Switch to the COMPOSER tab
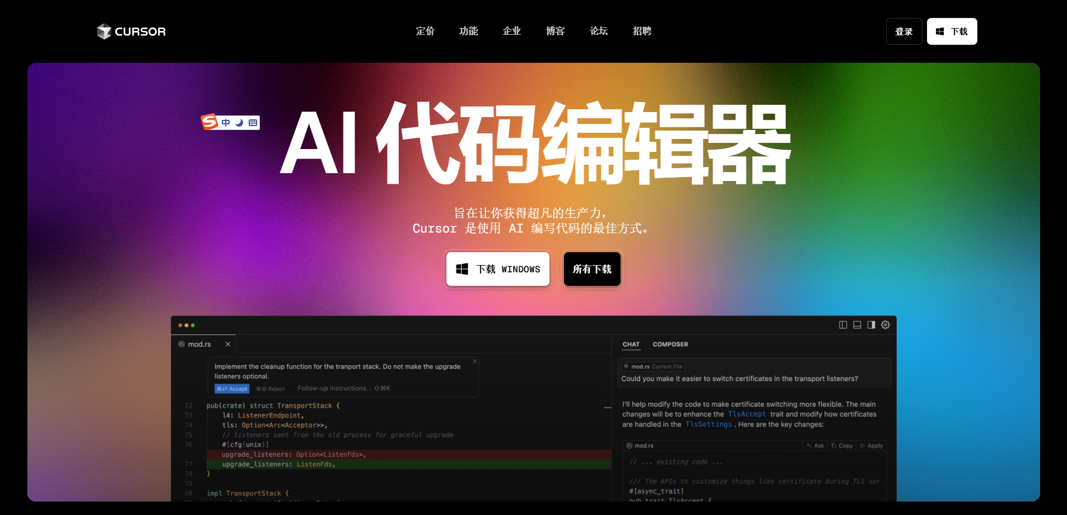Screen dimensions: 1067x515 [670, 344]
